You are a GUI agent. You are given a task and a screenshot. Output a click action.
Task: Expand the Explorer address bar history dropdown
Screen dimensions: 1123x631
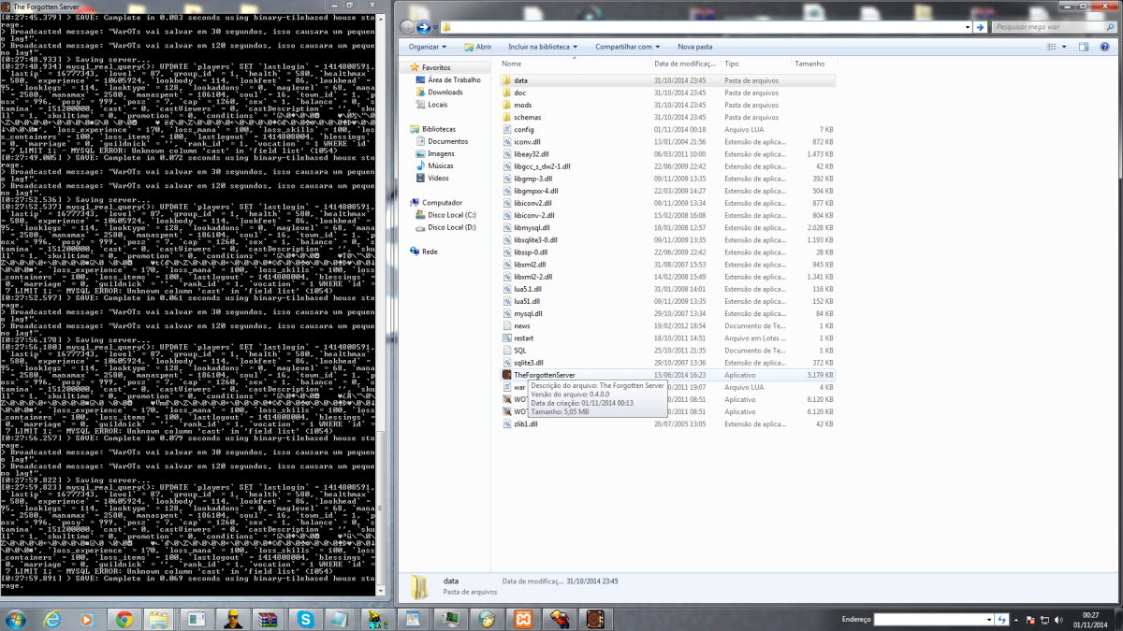968,27
